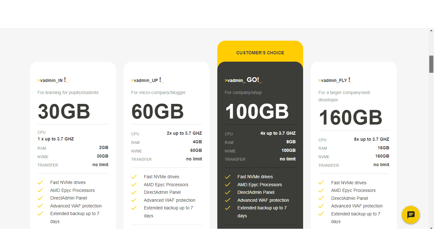
Task: Click checkmark beside AMD Epyc Processors in vadmin_GO
Action: click(x=227, y=185)
